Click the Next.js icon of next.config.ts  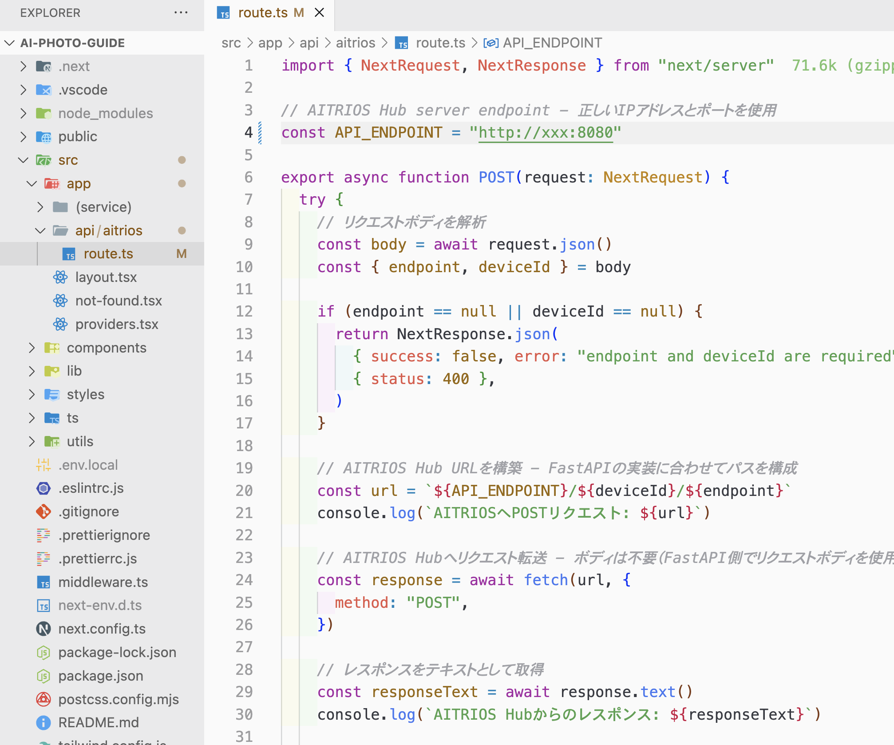44,629
